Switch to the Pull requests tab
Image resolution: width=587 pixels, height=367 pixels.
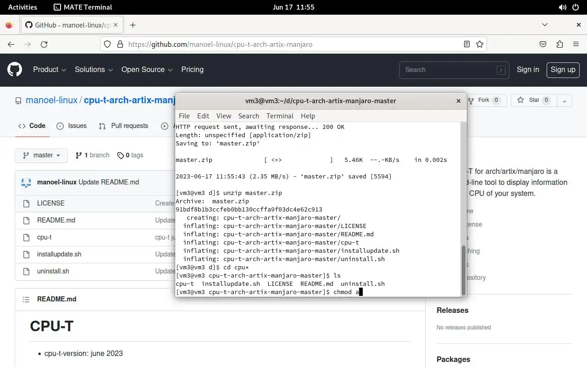pyautogui.click(x=123, y=126)
